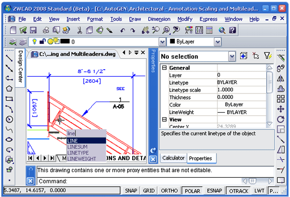Select the Move tool in right toolbar
290x197 pixels.
pyautogui.click(x=281, y=109)
